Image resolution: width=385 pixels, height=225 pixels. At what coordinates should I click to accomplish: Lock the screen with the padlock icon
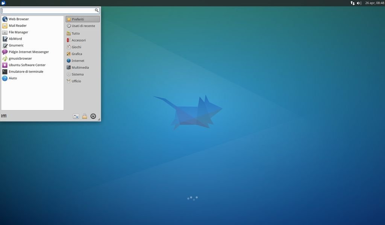85,116
